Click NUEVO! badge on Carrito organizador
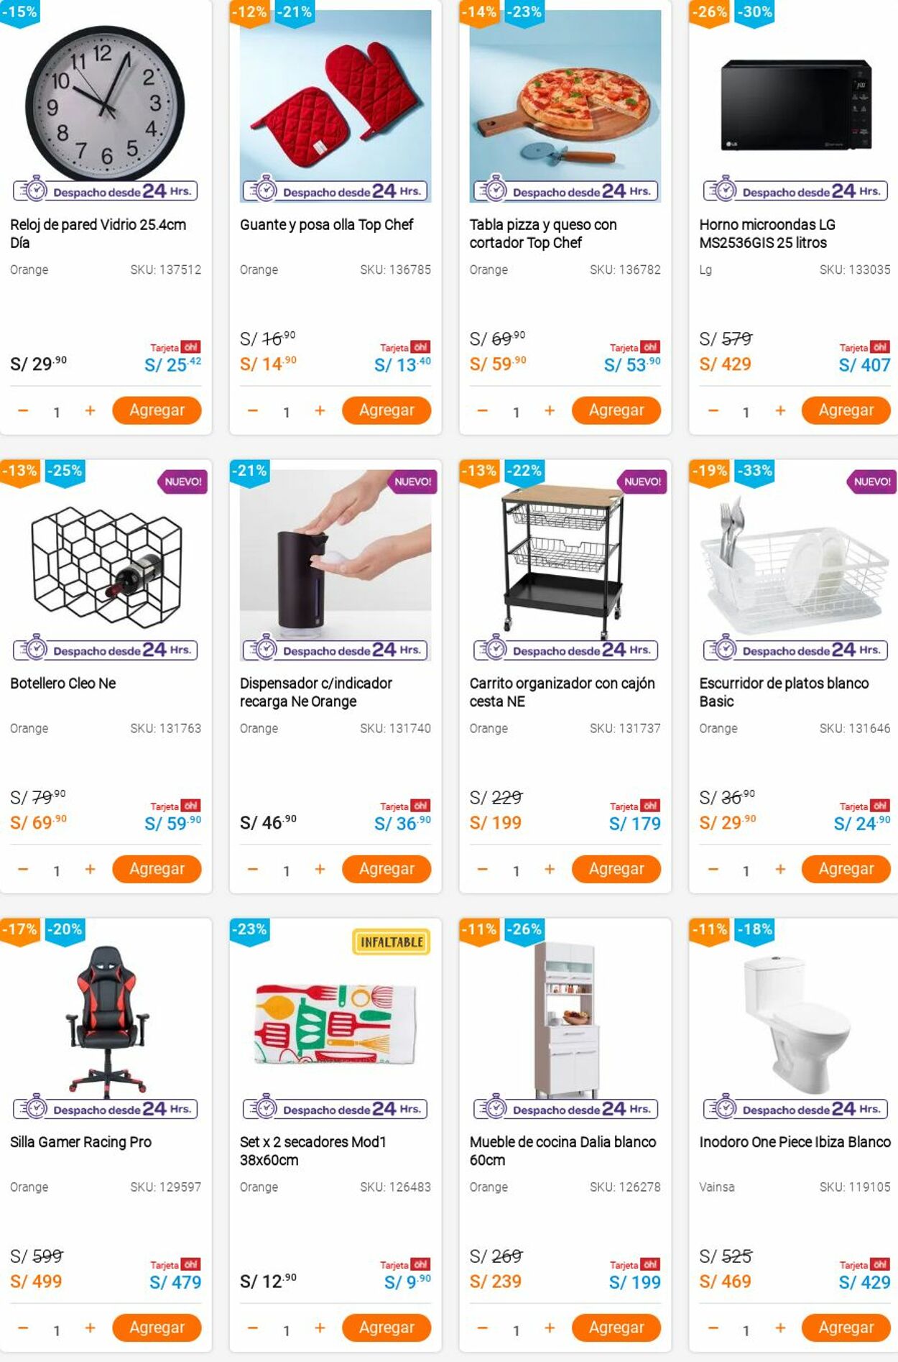Screen dimensions: 898x1362 642,482
